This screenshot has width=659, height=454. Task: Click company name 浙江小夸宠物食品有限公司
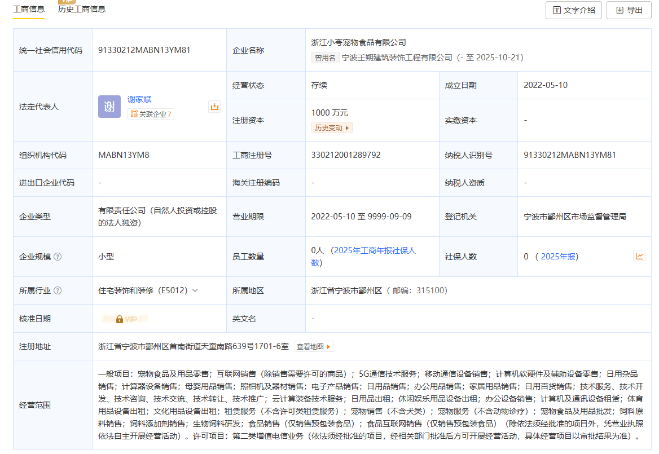[358, 42]
